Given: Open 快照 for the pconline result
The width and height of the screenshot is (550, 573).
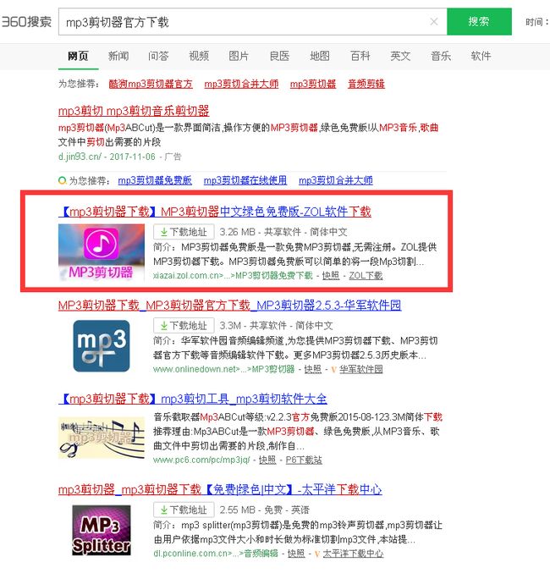Looking at the screenshot, I should tap(296, 554).
